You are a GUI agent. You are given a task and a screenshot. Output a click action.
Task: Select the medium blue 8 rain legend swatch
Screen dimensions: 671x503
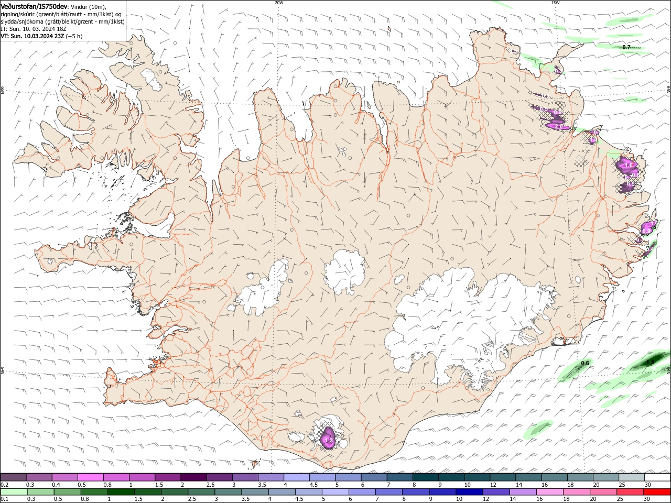pos(416,492)
